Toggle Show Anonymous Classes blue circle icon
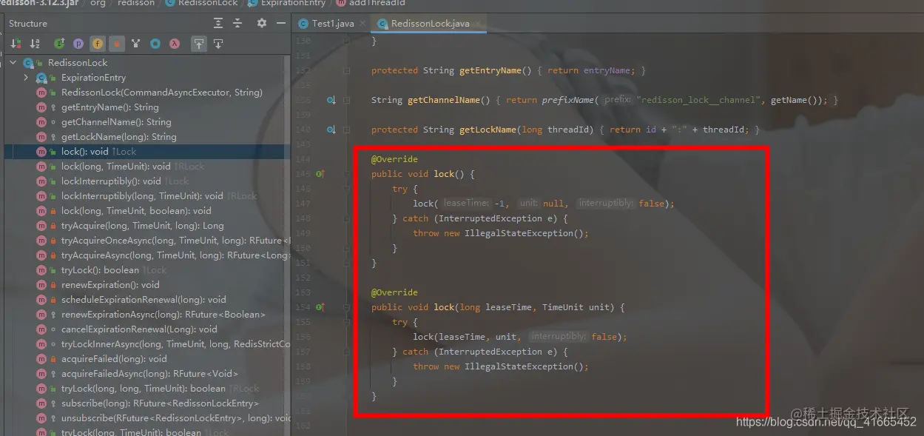The width and height of the screenshot is (924, 436). click(155, 44)
